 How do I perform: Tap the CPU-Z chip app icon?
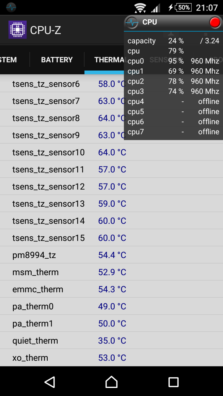(x=17, y=30)
